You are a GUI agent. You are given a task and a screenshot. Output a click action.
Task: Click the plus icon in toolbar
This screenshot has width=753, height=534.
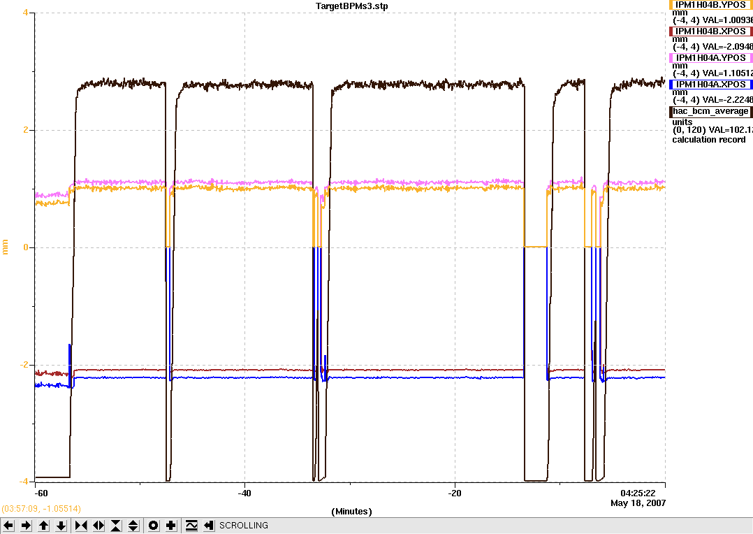tap(170, 526)
